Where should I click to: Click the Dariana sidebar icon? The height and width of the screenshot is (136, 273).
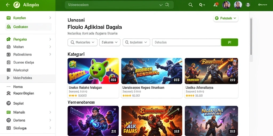click(8, 120)
